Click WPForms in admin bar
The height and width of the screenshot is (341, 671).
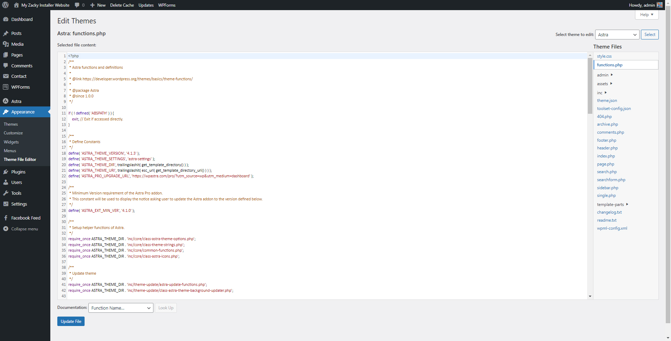click(167, 5)
